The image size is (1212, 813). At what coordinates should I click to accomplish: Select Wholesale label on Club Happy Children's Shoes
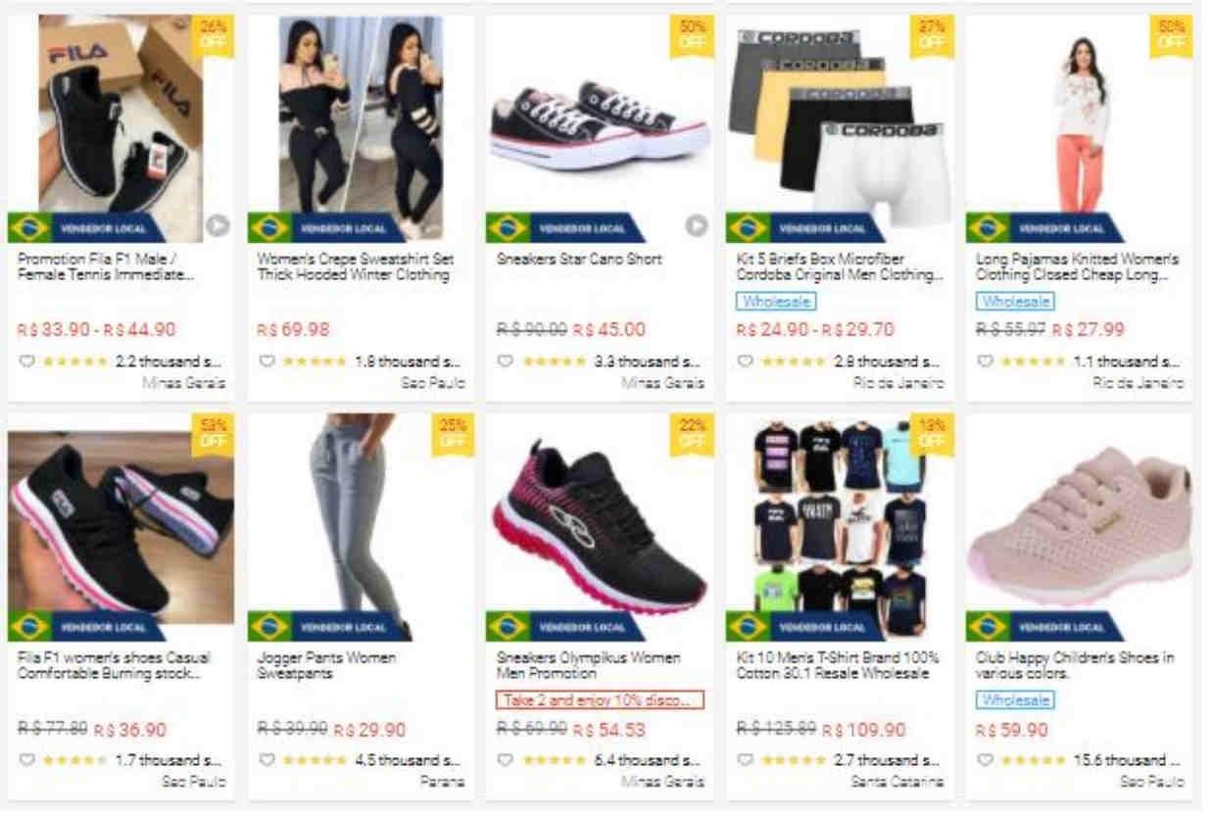(1016, 700)
